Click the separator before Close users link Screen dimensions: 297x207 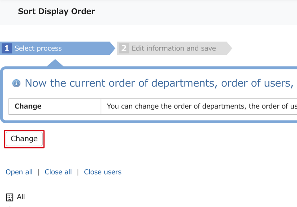click(x=78, y=172)
